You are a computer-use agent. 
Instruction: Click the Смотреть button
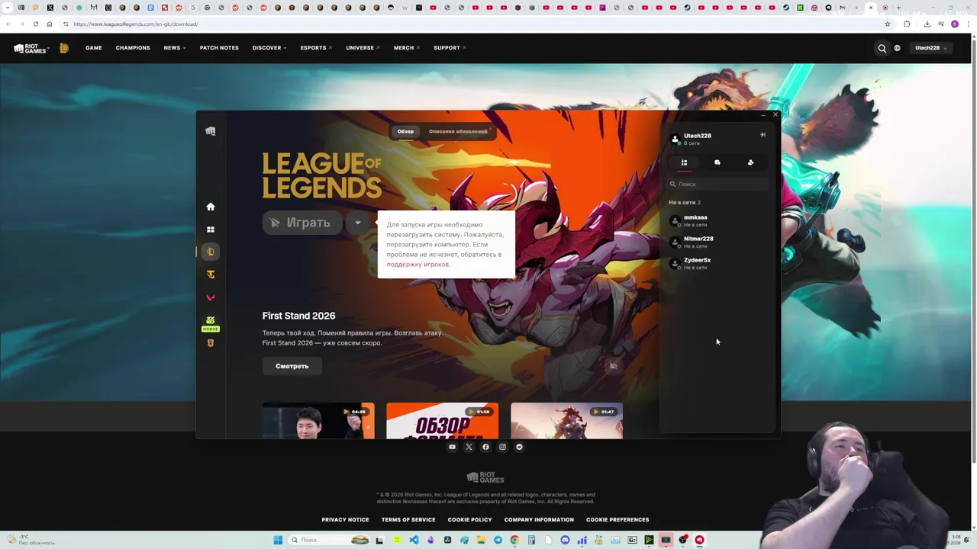[292, 366]
